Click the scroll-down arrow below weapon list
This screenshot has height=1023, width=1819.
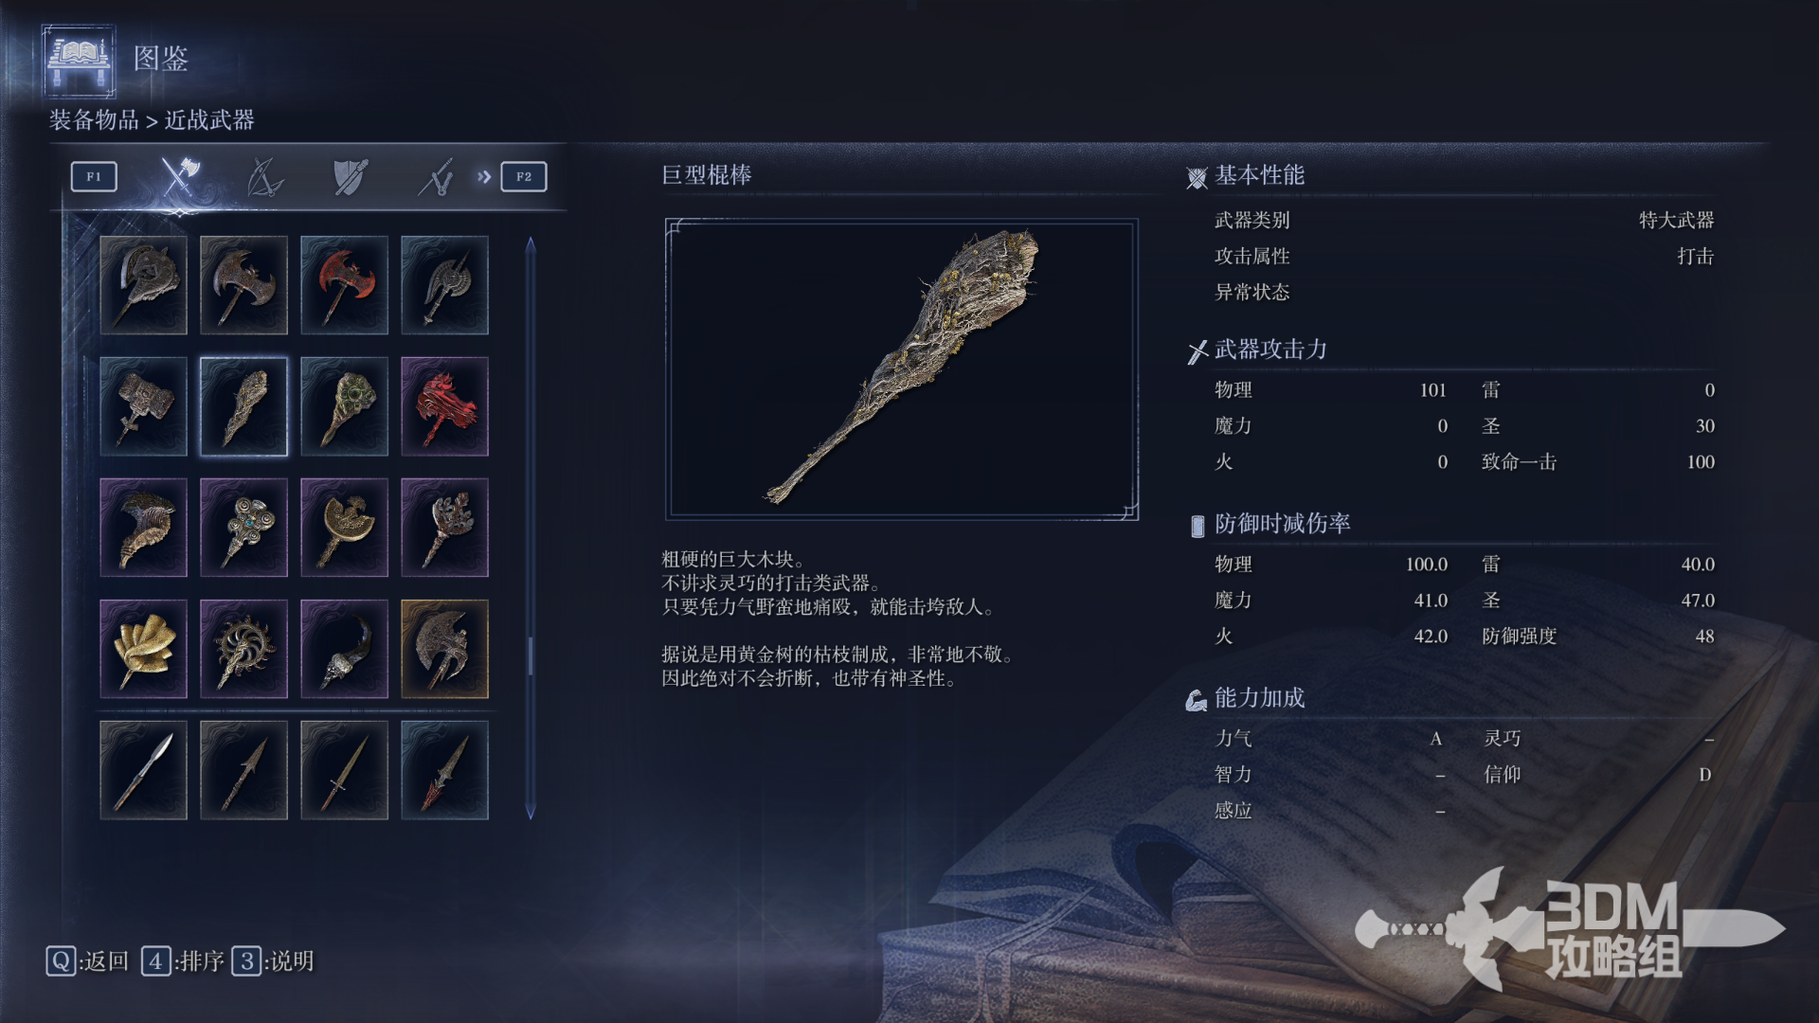[531, 812]
